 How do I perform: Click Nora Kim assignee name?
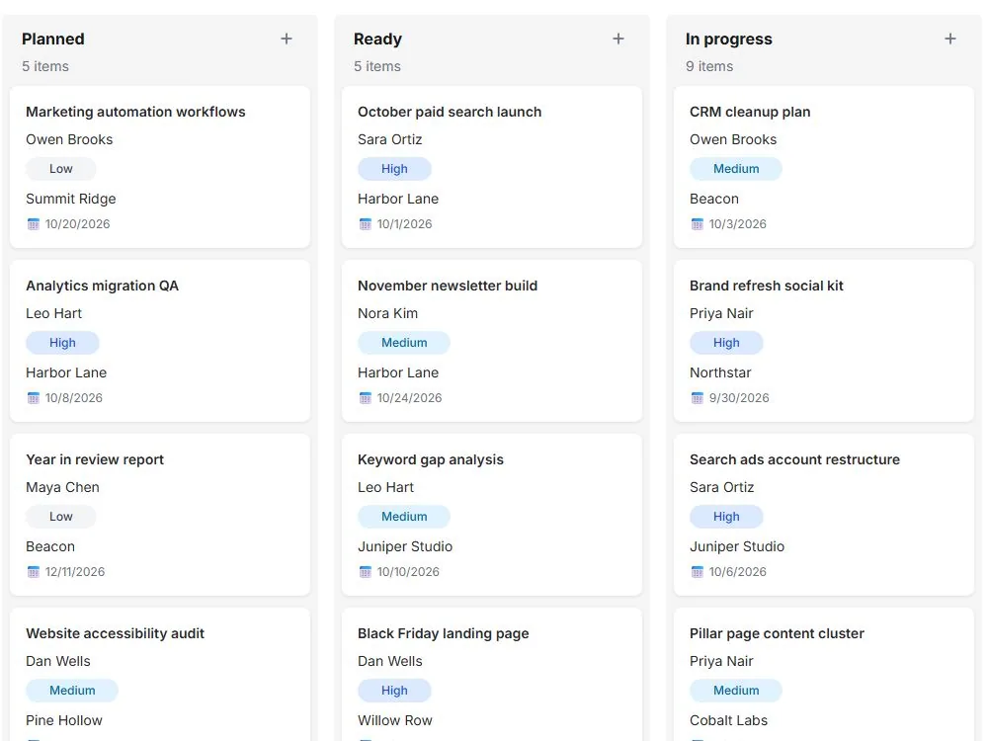387,313
